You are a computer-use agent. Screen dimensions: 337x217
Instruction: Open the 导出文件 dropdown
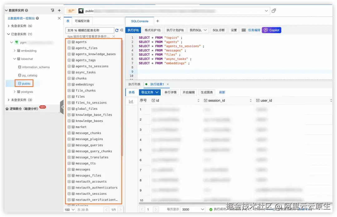point(150,92)
